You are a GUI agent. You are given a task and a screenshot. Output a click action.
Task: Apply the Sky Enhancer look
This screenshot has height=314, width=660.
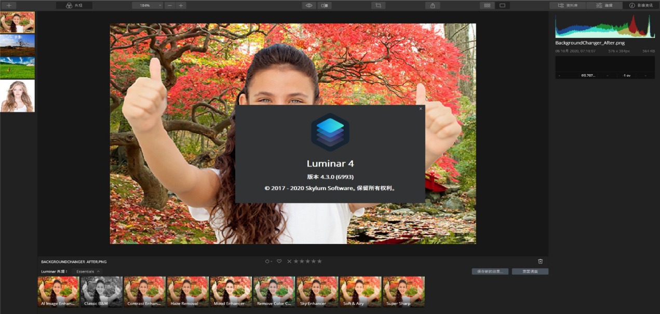tap(317, 292)
